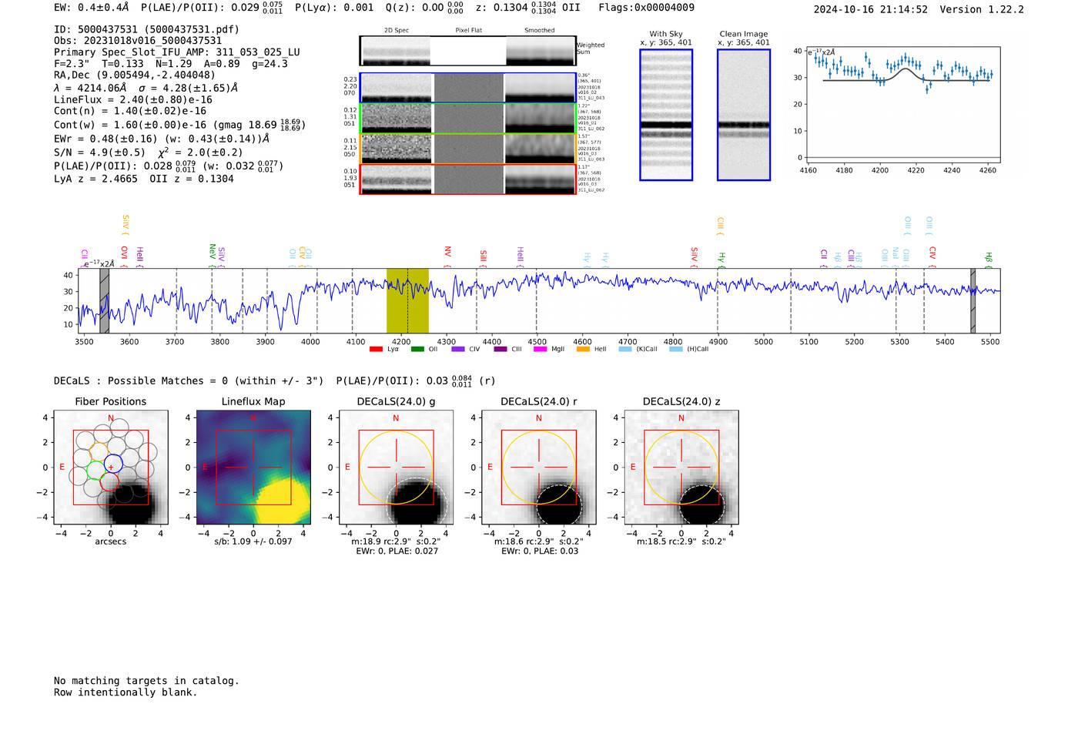Click the red Lyα legend swatch

376,350
